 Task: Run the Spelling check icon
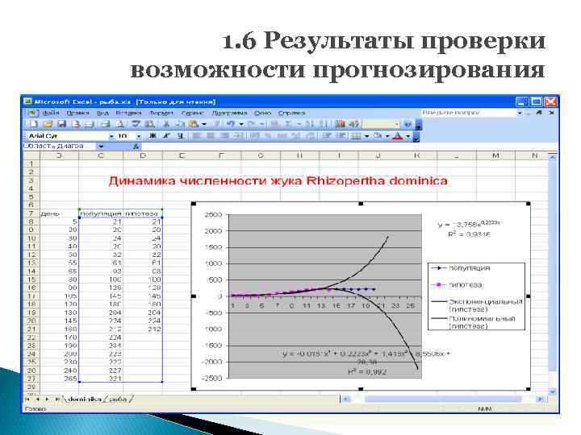[x=136, y=124]
